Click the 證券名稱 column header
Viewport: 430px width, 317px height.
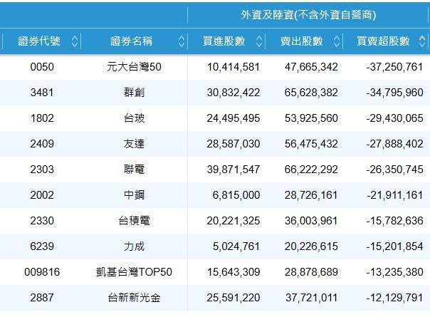click(132, 41)
